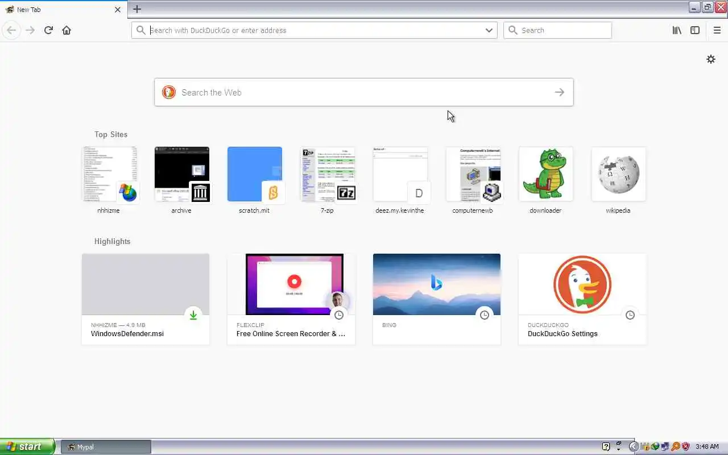Viewport: 728px width, 455px height.
Task: Select the Mypal taskbar button
Action: [x=106, y=447]
